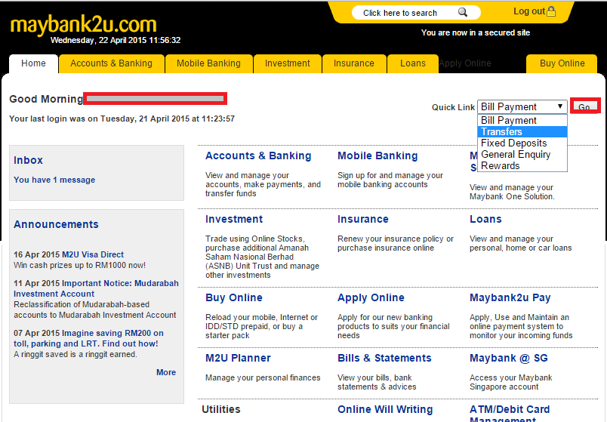Open the Accounts & Banking section heading
Viewport: 607px width, 422px height.
click(258, 156)
